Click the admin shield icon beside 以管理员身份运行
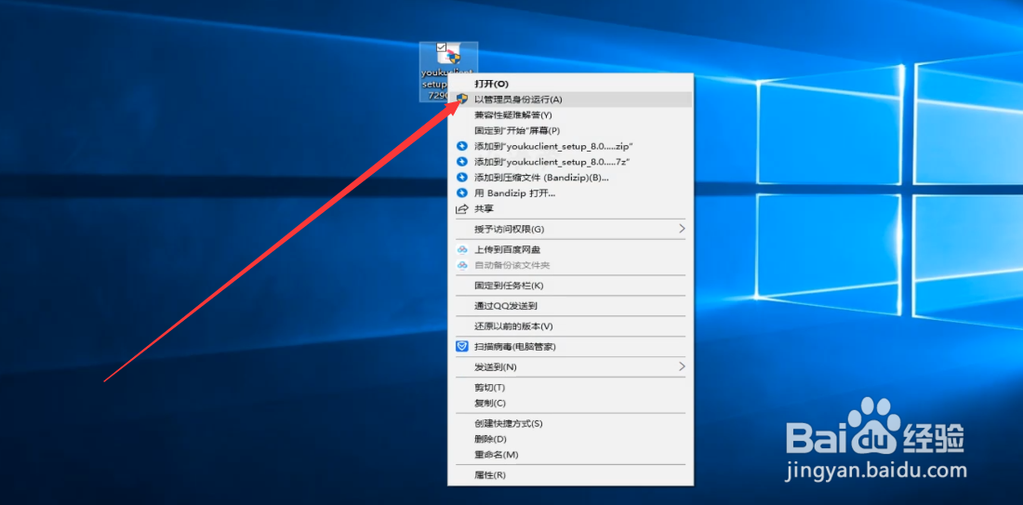This screenshot has height=505, width=1023. (x=462, y=100)
